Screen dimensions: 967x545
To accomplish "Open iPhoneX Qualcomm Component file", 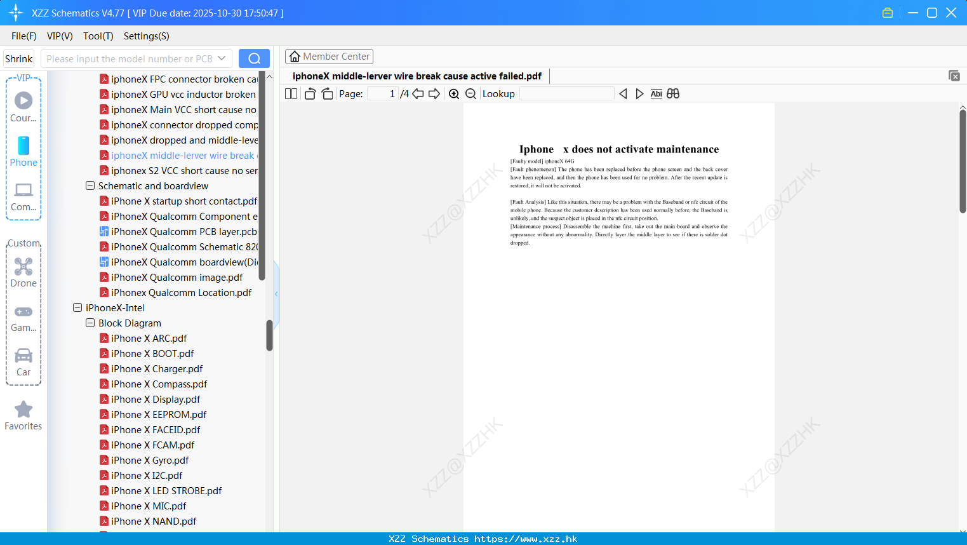I will coord(178,216).
